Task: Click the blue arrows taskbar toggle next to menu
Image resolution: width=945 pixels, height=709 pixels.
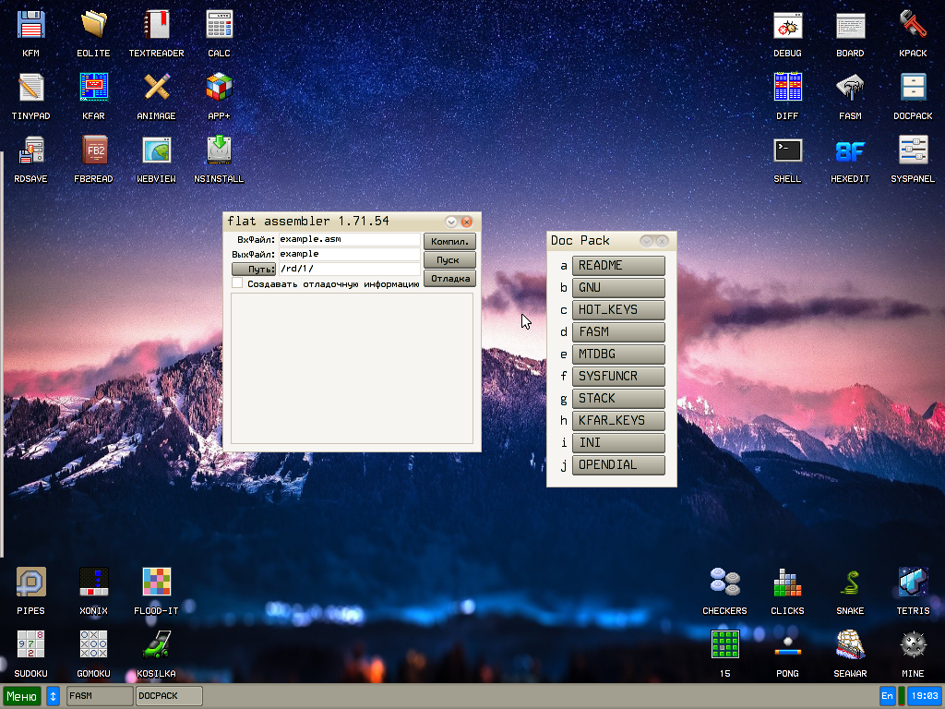Action: [53, 696]
